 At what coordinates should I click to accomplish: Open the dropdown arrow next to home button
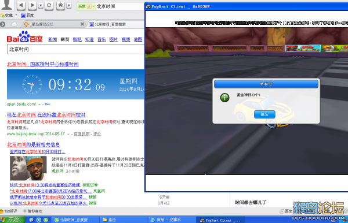[x=69, y=6]
